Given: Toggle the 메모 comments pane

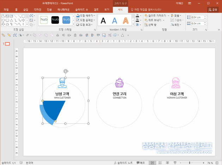Looking at the screenshot, I should coord(141,163).
